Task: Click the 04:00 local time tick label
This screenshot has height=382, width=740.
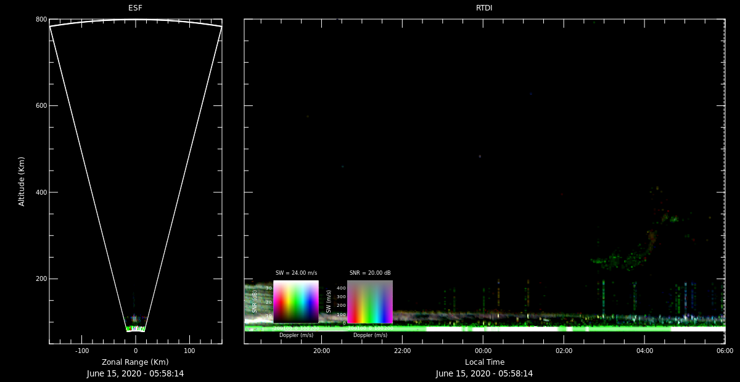Action: tap(644, 351)
